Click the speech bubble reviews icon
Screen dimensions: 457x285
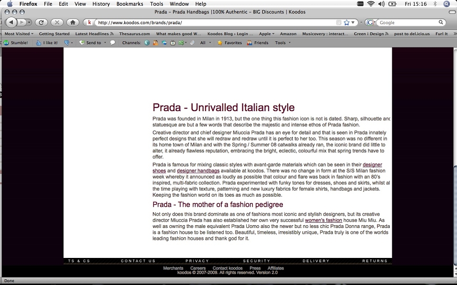112,43
